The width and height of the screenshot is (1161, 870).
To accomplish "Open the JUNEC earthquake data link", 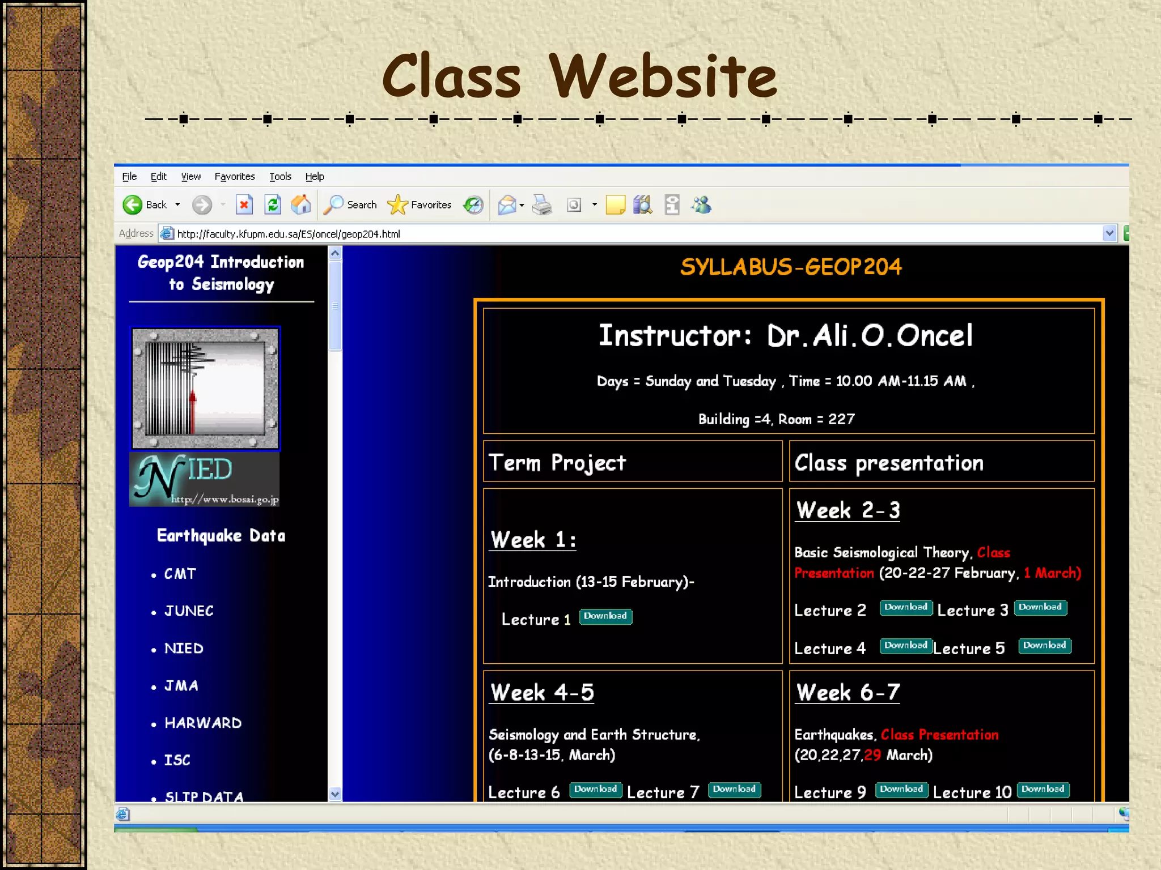I will 189,611.
